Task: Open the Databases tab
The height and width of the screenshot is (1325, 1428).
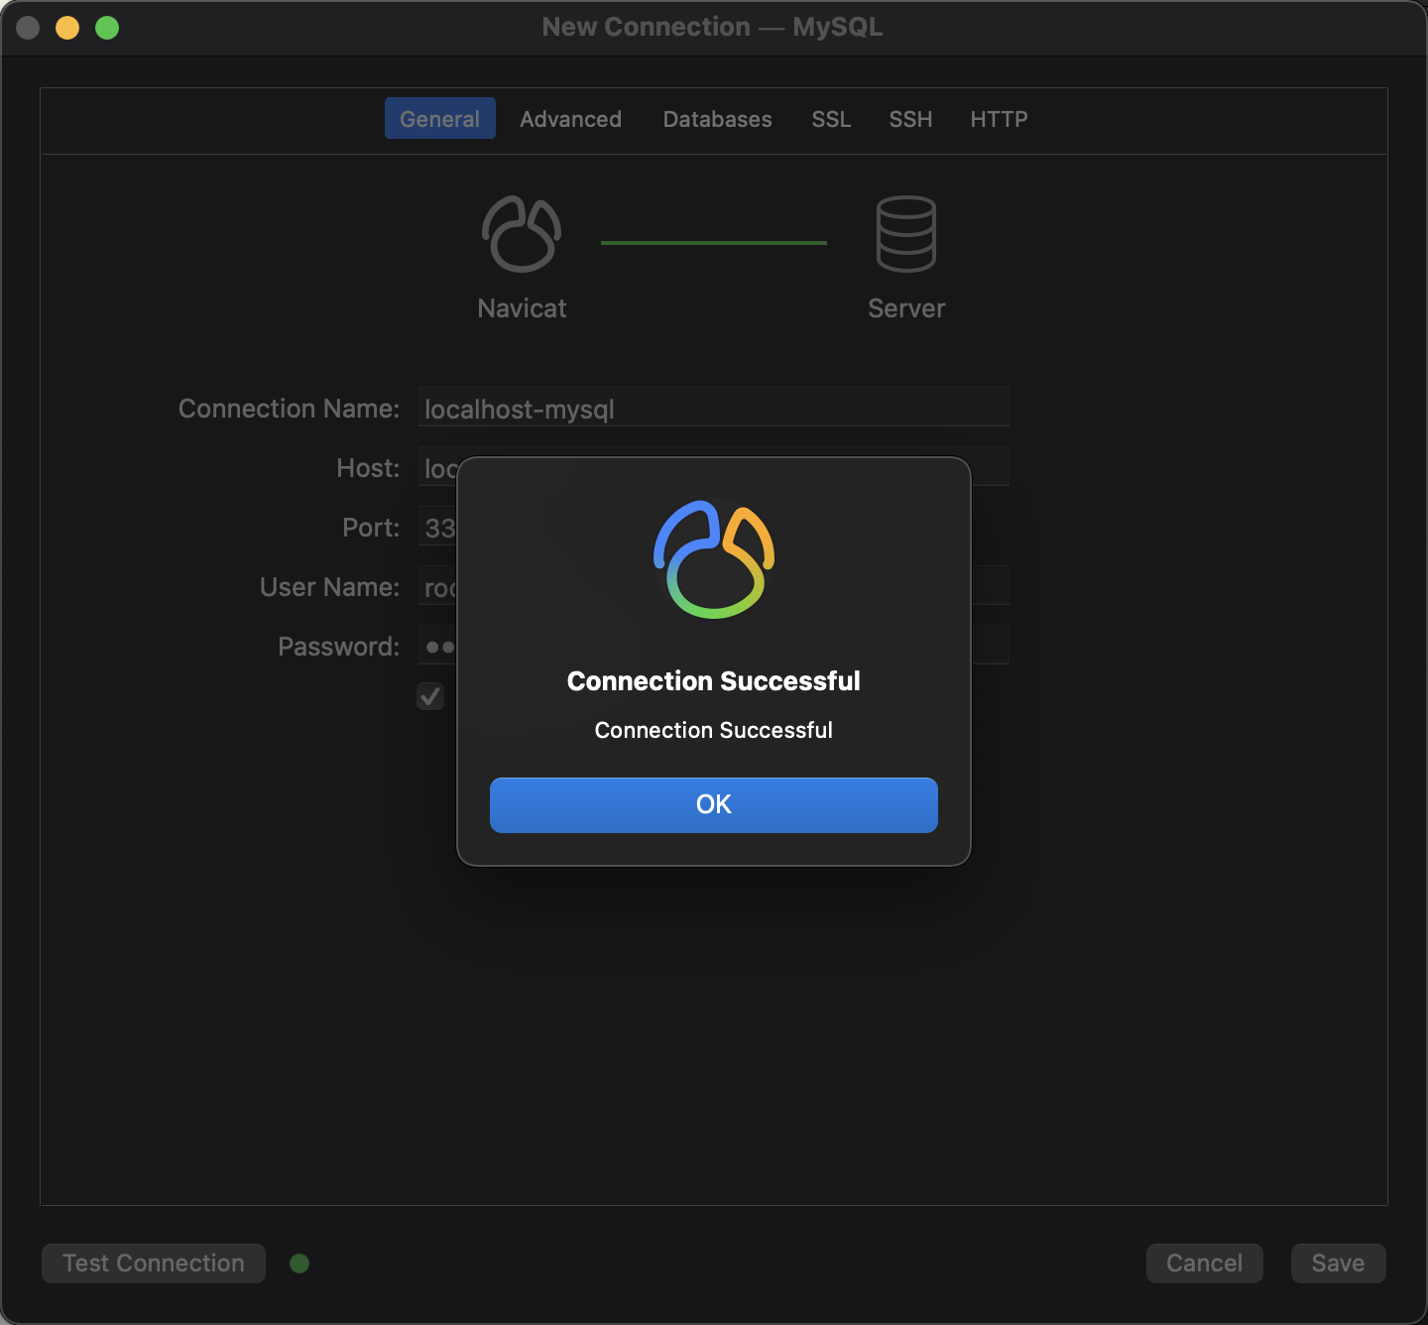Action: (x=718, y=119)
